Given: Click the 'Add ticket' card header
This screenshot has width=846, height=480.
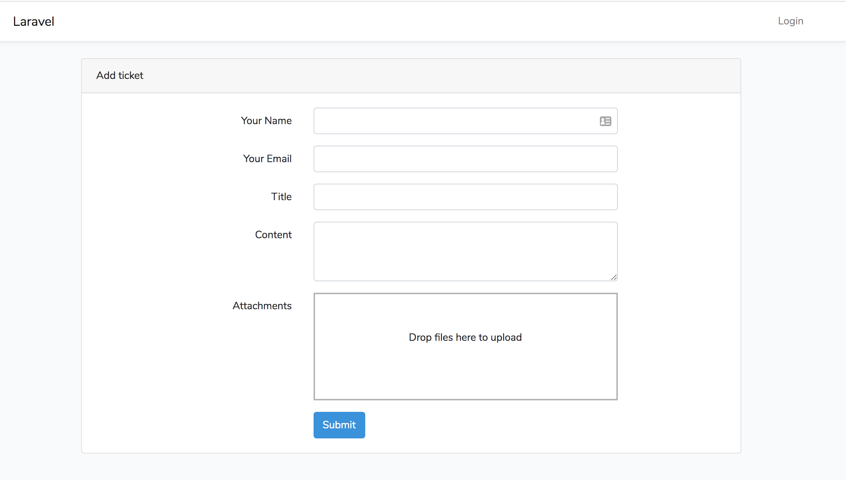Looking at the screenshot, I should click(119, 76).
